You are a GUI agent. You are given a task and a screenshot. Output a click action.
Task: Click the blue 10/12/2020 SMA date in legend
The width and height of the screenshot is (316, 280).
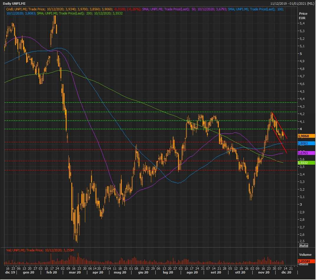[x=15, y=14]
